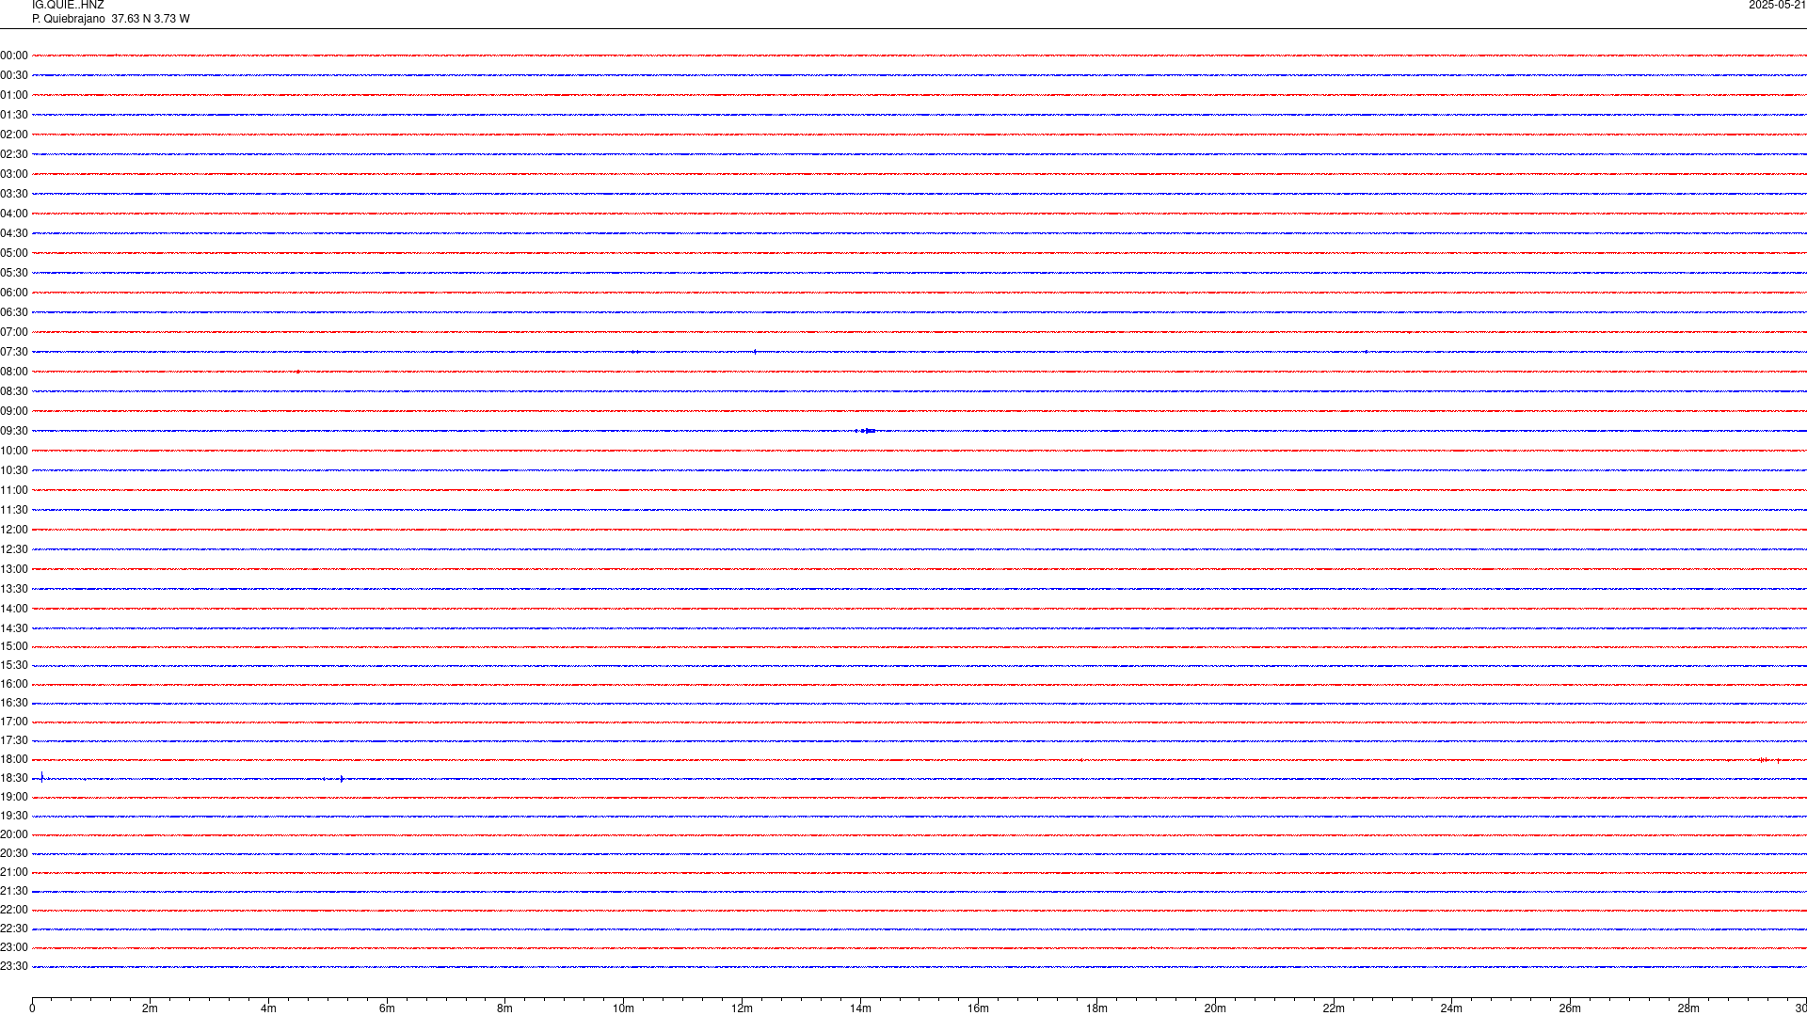Select the 04:30 trace row label
Viewport: 1807px width, 1016px height.
(14, 233)
